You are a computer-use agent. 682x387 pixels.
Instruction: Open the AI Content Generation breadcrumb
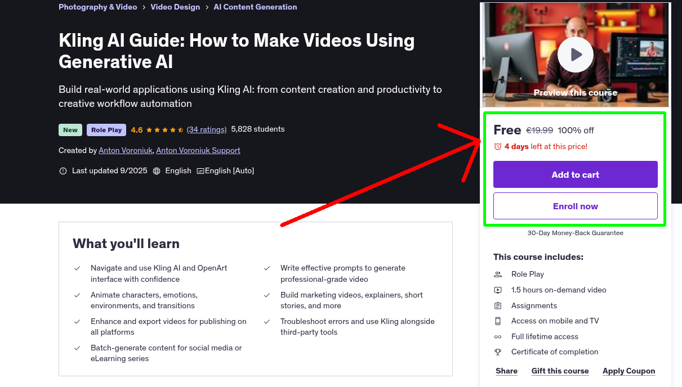point(255,7)
